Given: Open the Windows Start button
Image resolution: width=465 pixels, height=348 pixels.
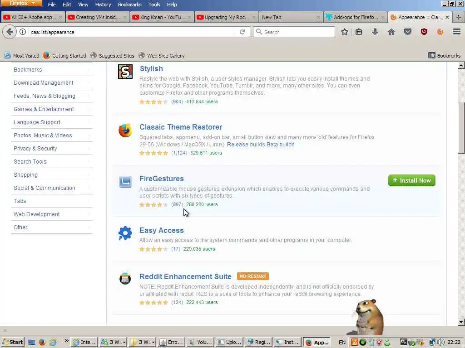Looking at the screenshot, I should 12,343.
